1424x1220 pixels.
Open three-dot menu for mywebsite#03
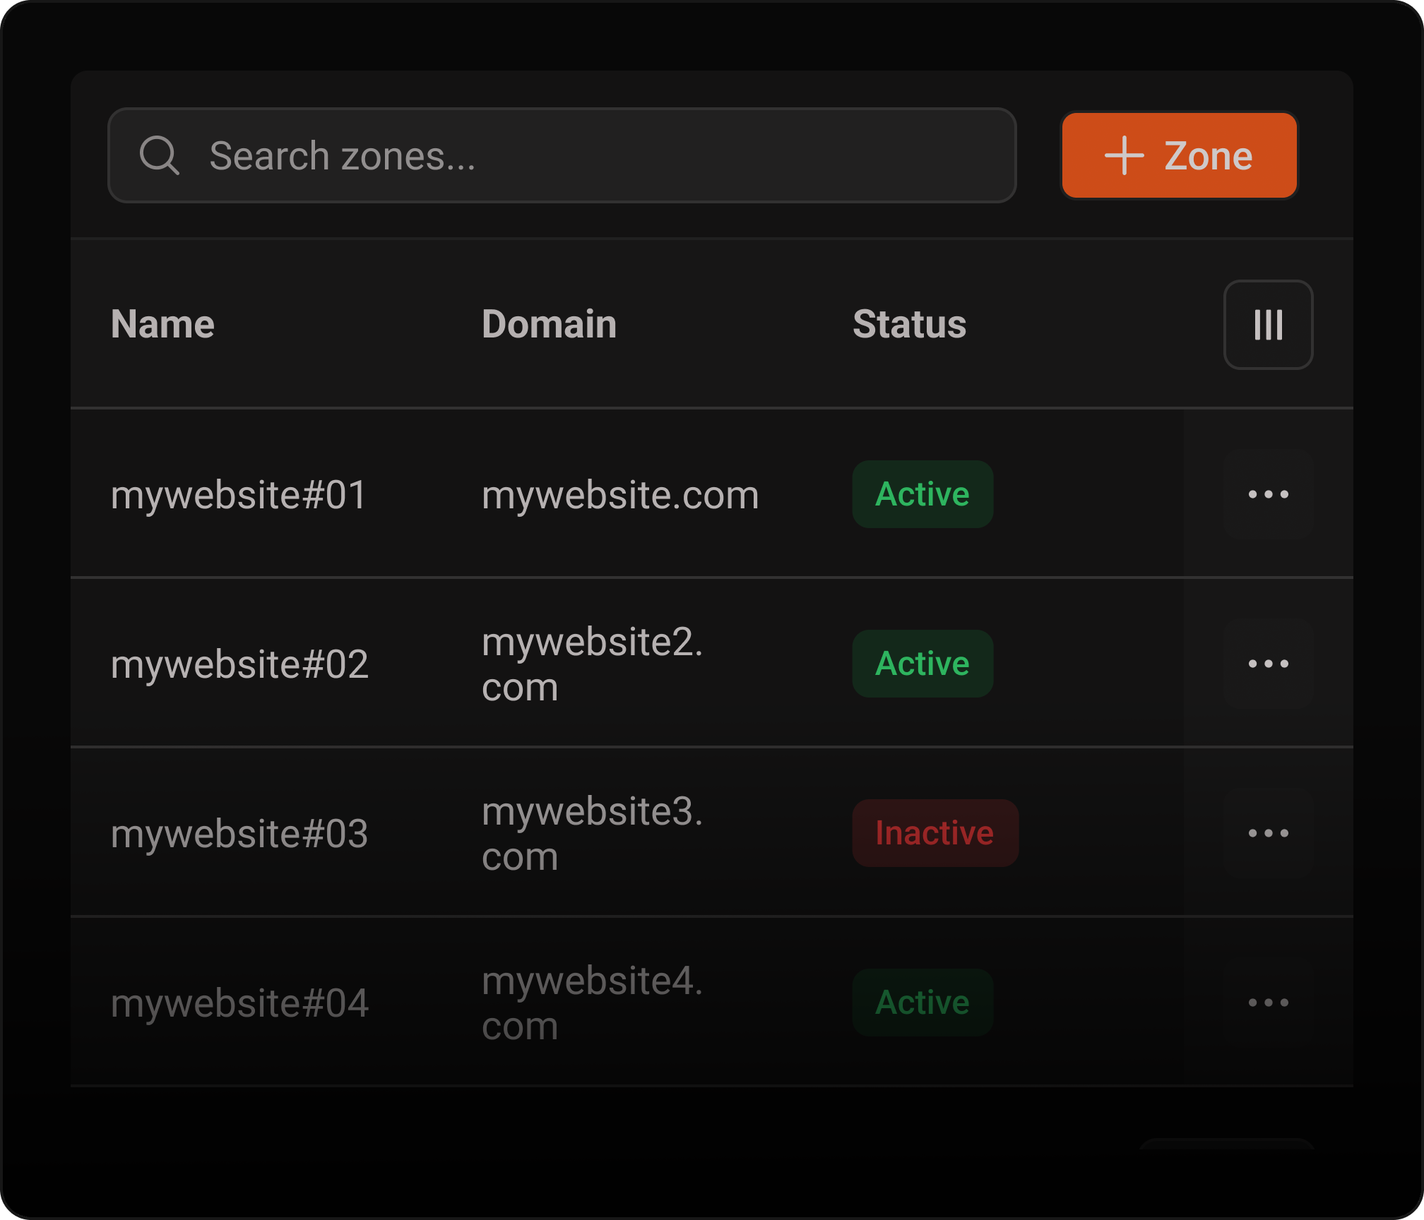1268,833
